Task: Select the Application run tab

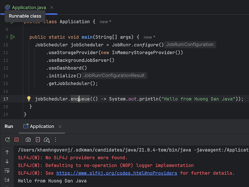Action: pyautogui.click(x=42, y=126)
